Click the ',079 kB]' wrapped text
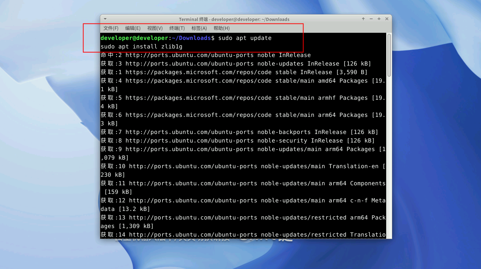This screenshot has height=269, width=481. pyautogui.click(x=115, y=157)
